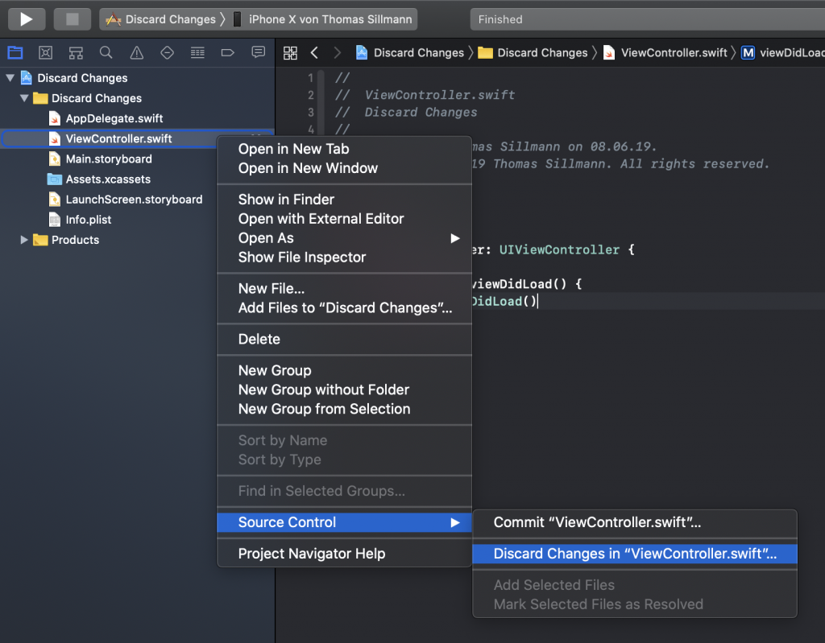Click the Run button

coord(25,19)
